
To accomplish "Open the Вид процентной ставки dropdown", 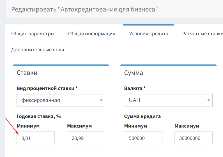I will (x=61, y=100).
